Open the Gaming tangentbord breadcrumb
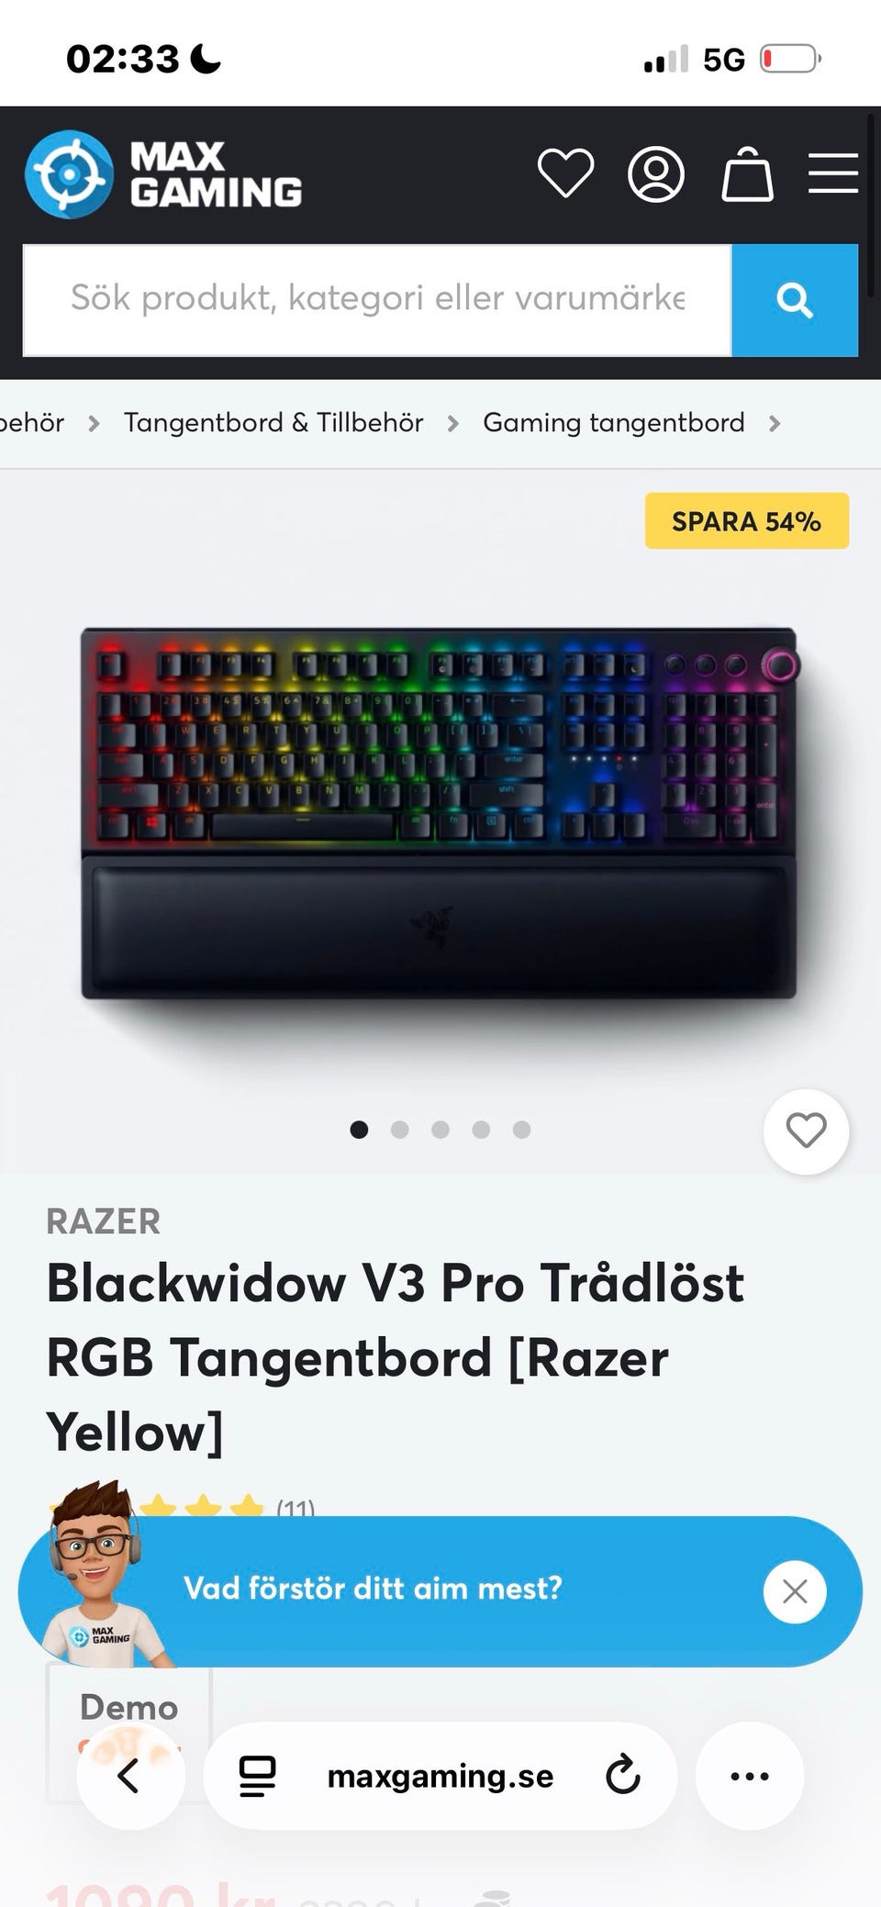 point(614,423)
